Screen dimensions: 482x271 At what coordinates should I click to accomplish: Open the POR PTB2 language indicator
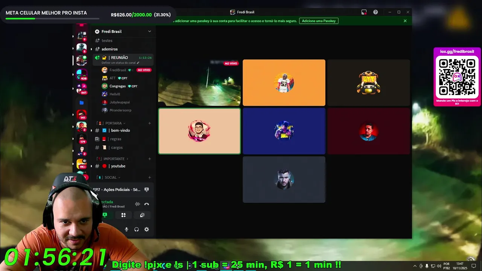pyautogui.click(x=447, y=266)
